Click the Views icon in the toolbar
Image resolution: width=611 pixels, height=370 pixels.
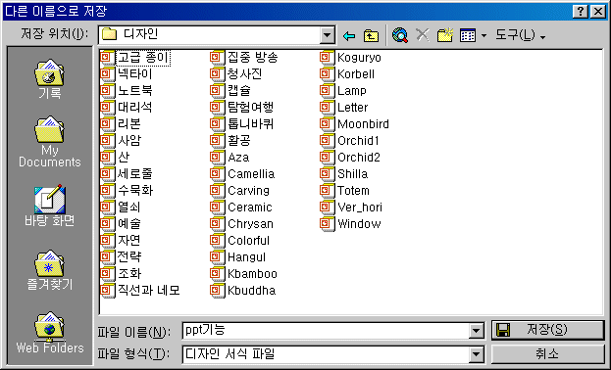coord(468,35)
